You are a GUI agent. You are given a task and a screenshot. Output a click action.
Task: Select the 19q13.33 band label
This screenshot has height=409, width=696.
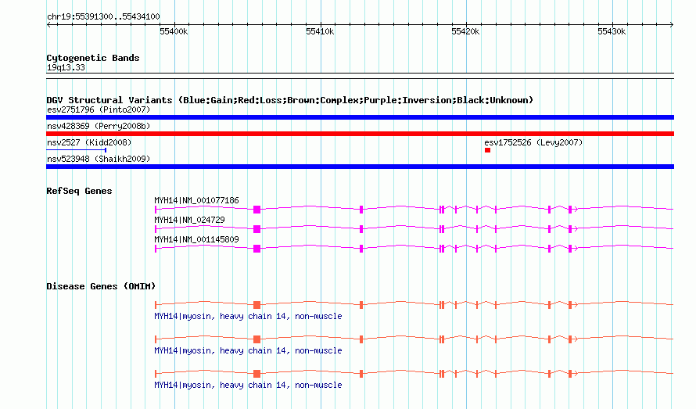pos(66,67)
